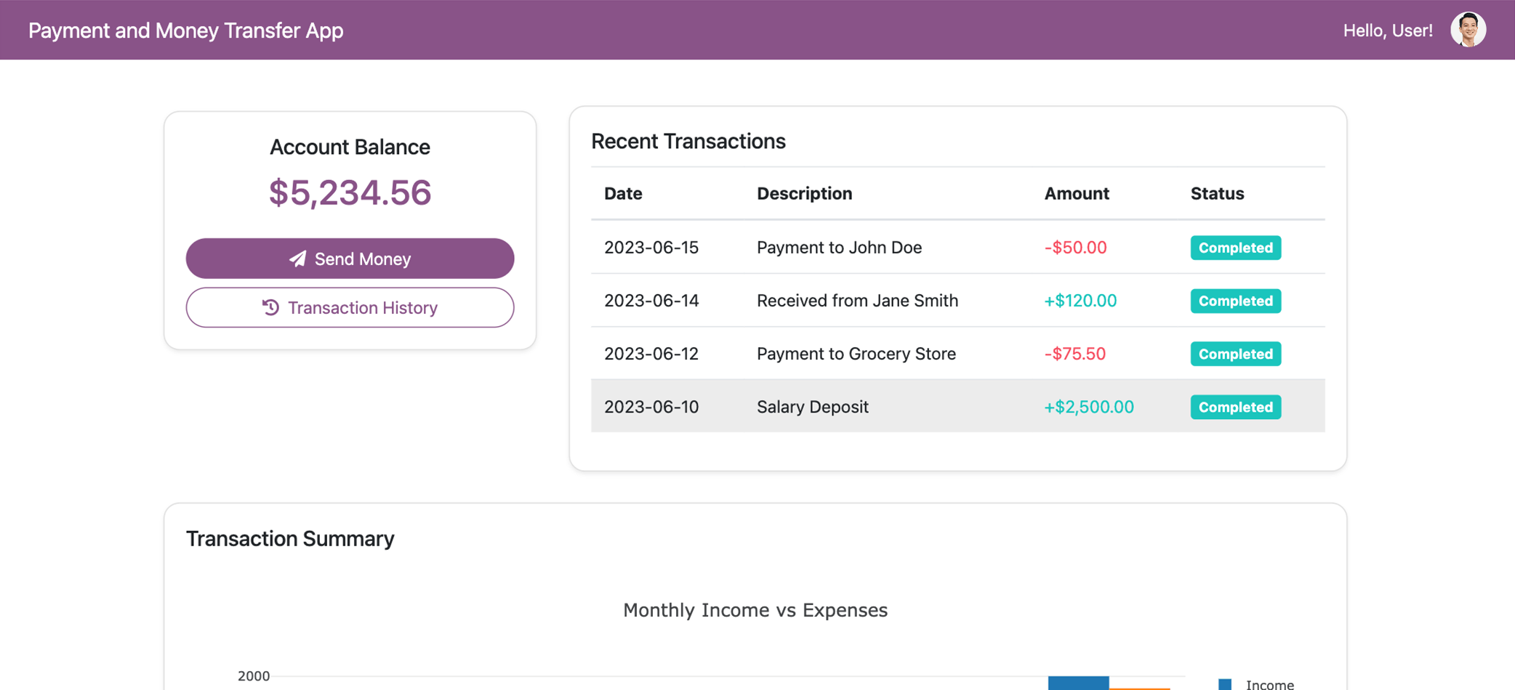Click the account balance amount $5,234.56

pos(350,192)
